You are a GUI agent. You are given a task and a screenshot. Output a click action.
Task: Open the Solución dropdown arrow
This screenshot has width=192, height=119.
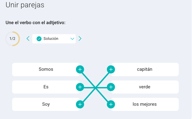click(72, 39)
